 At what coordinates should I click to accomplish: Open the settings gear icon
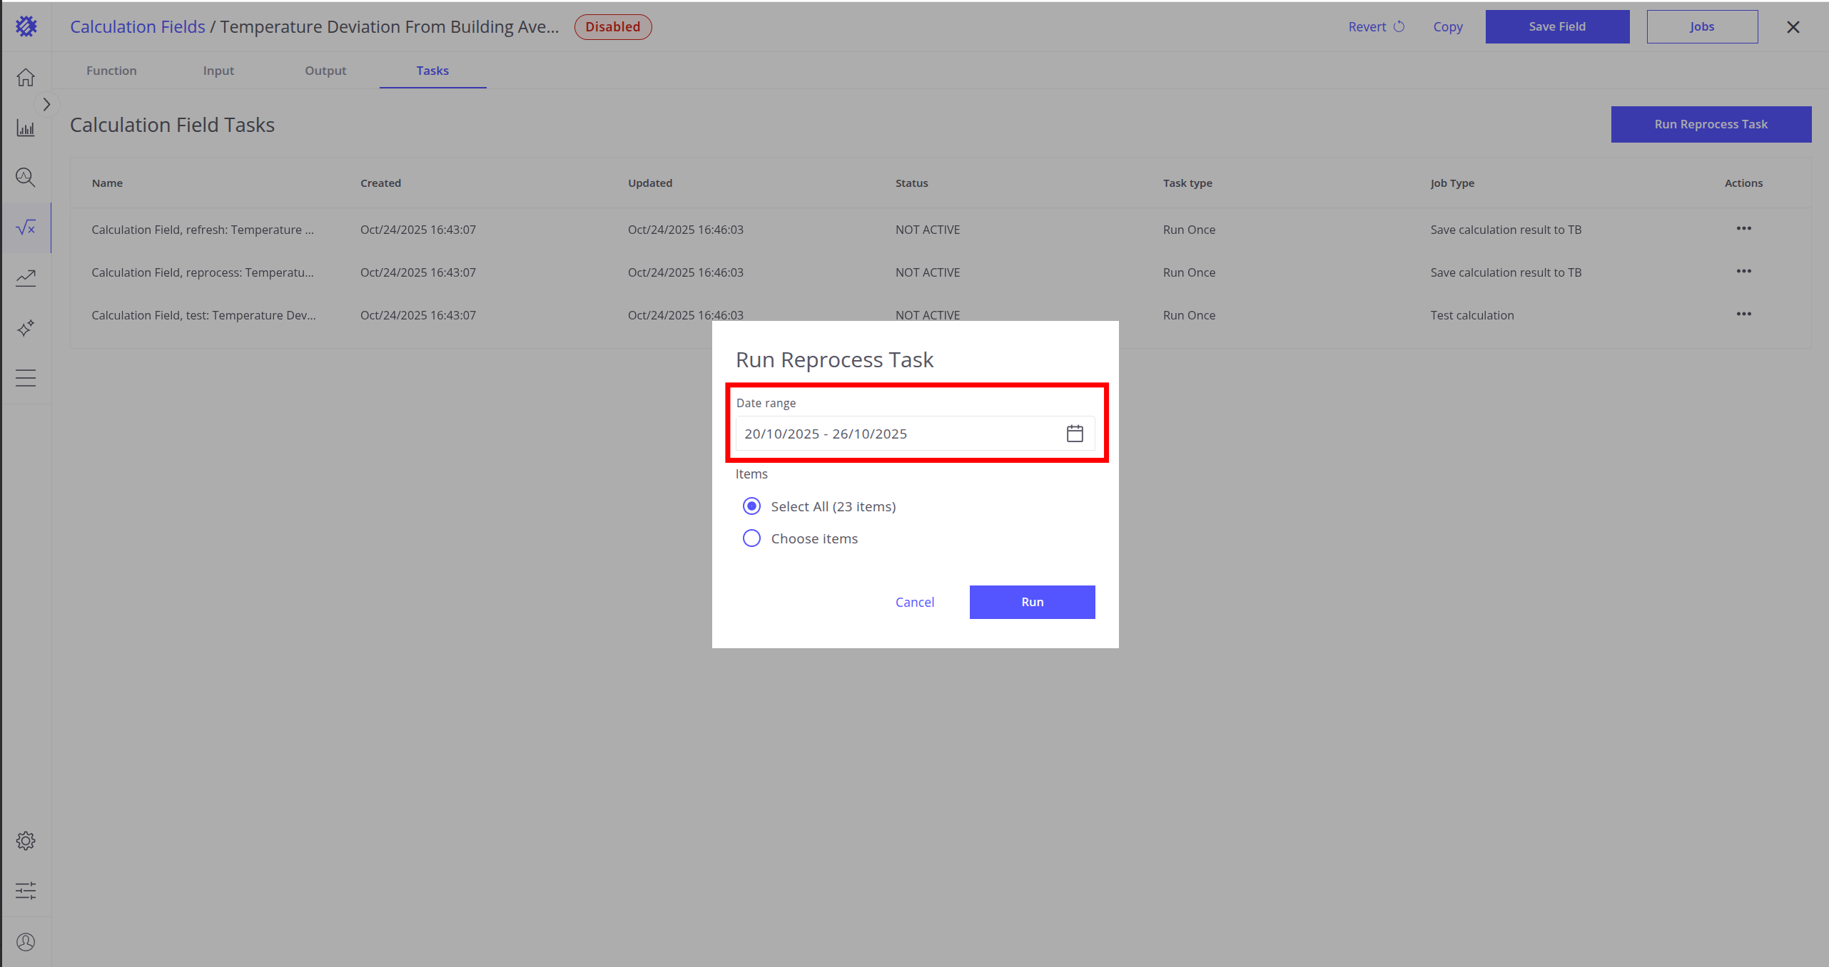pos(26,841)
